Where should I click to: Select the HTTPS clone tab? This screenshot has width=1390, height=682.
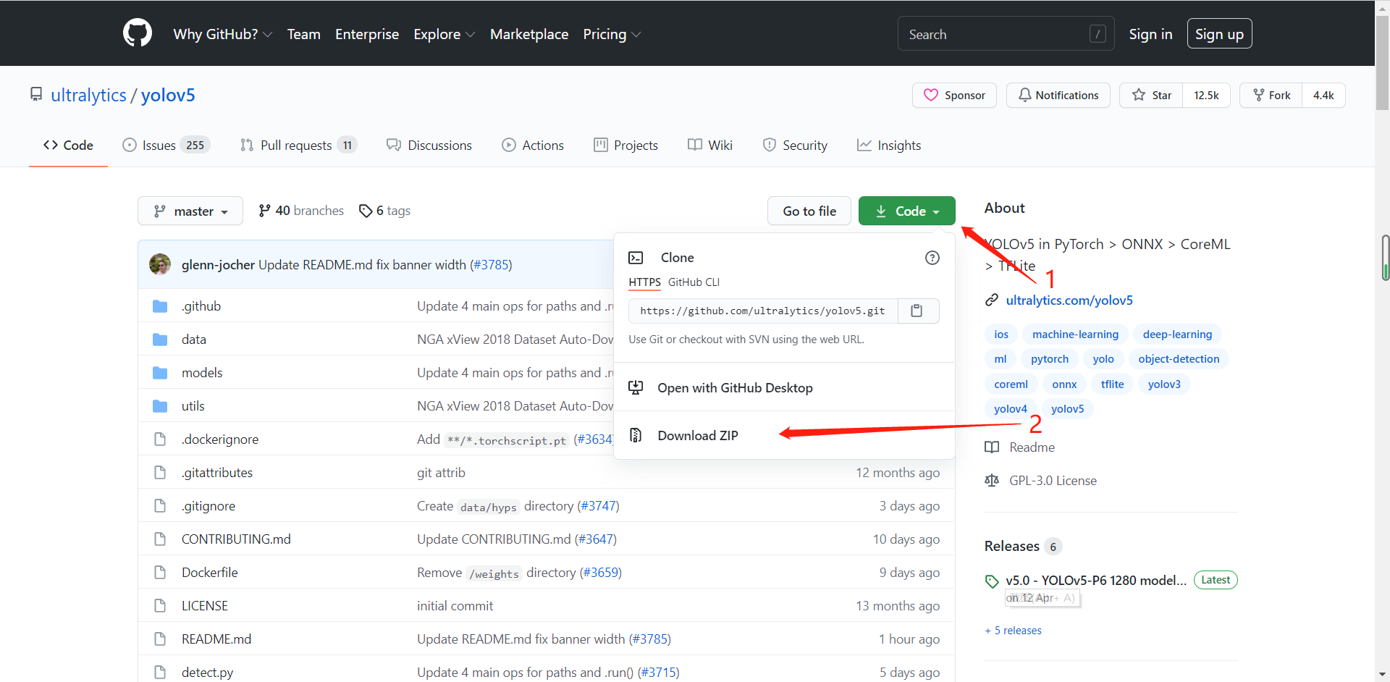[644, 282]
